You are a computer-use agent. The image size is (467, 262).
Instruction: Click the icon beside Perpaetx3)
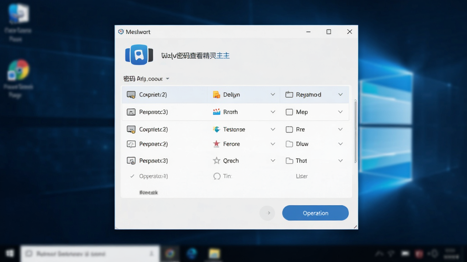131,161
